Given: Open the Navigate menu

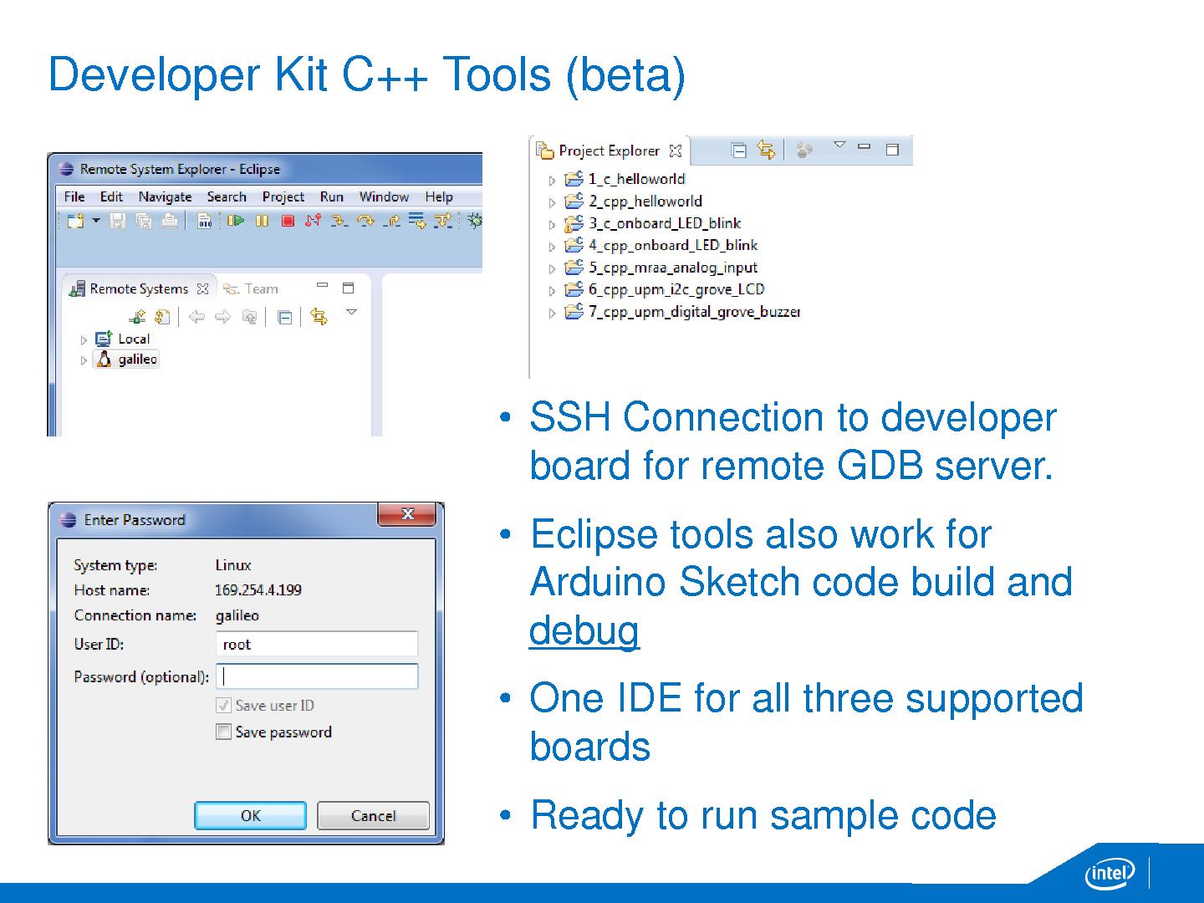Looking at the screenshot, I should pos(165,196).
